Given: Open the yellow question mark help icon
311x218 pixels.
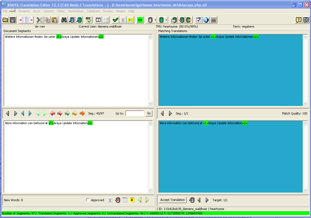Looking at the screenshot, I should [x=298, y=20].
